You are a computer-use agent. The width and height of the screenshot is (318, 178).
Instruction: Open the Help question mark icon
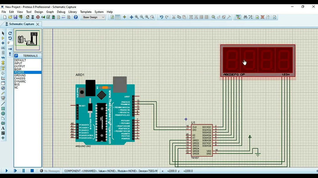click(76, 17)
